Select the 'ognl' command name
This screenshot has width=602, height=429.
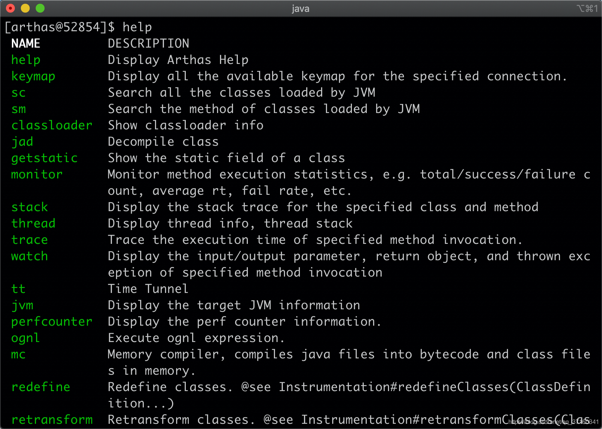pyautogui.click(x=25, y=338)
